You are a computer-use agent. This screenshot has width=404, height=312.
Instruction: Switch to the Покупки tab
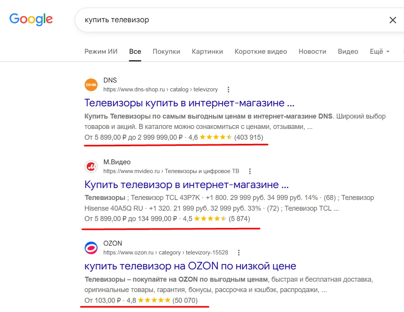[167, 51]
